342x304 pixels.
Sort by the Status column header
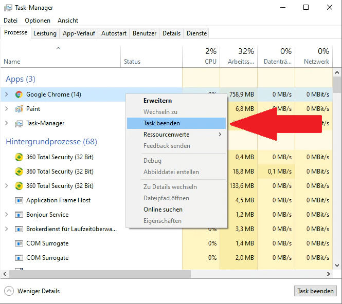(151, 57)
